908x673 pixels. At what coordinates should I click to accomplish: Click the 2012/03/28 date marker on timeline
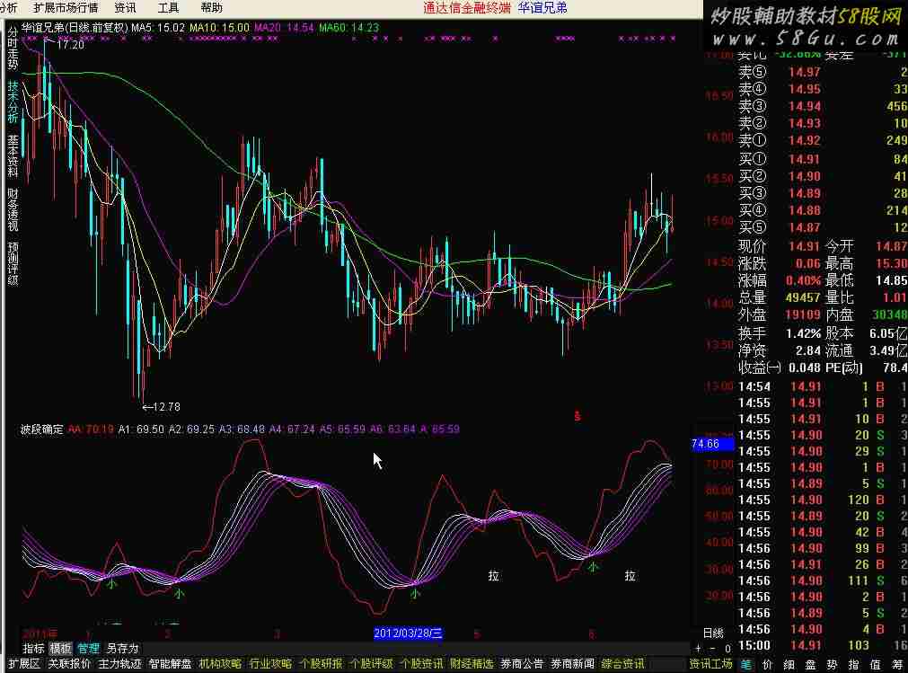409,633
